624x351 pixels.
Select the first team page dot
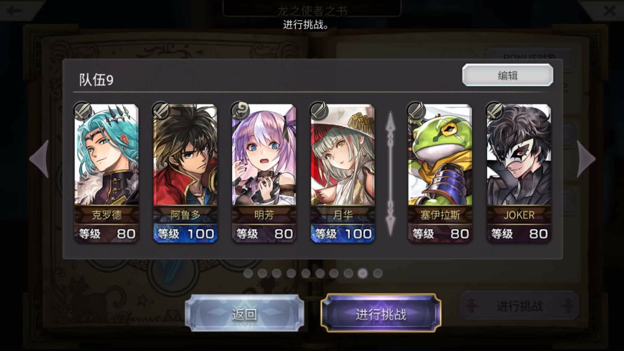point(248,274)
